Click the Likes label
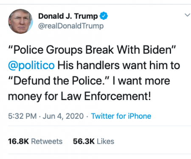The width and height of the screenshot is (191, 159). pyautogui.click(x=106, y=141)
